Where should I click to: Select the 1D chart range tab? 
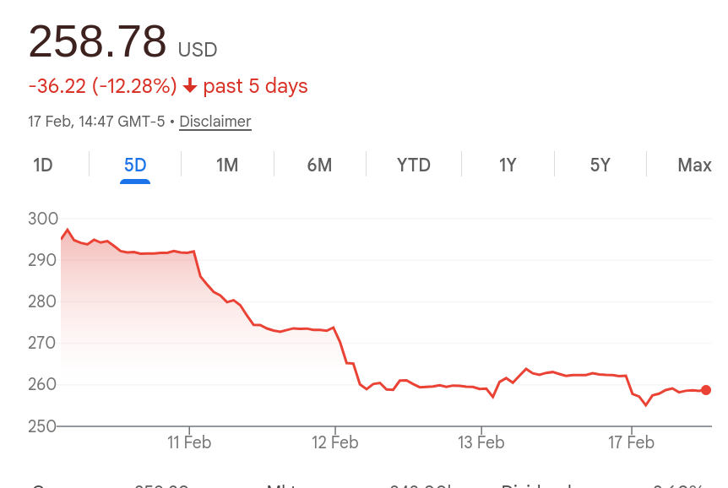click(x=42, y=165)
